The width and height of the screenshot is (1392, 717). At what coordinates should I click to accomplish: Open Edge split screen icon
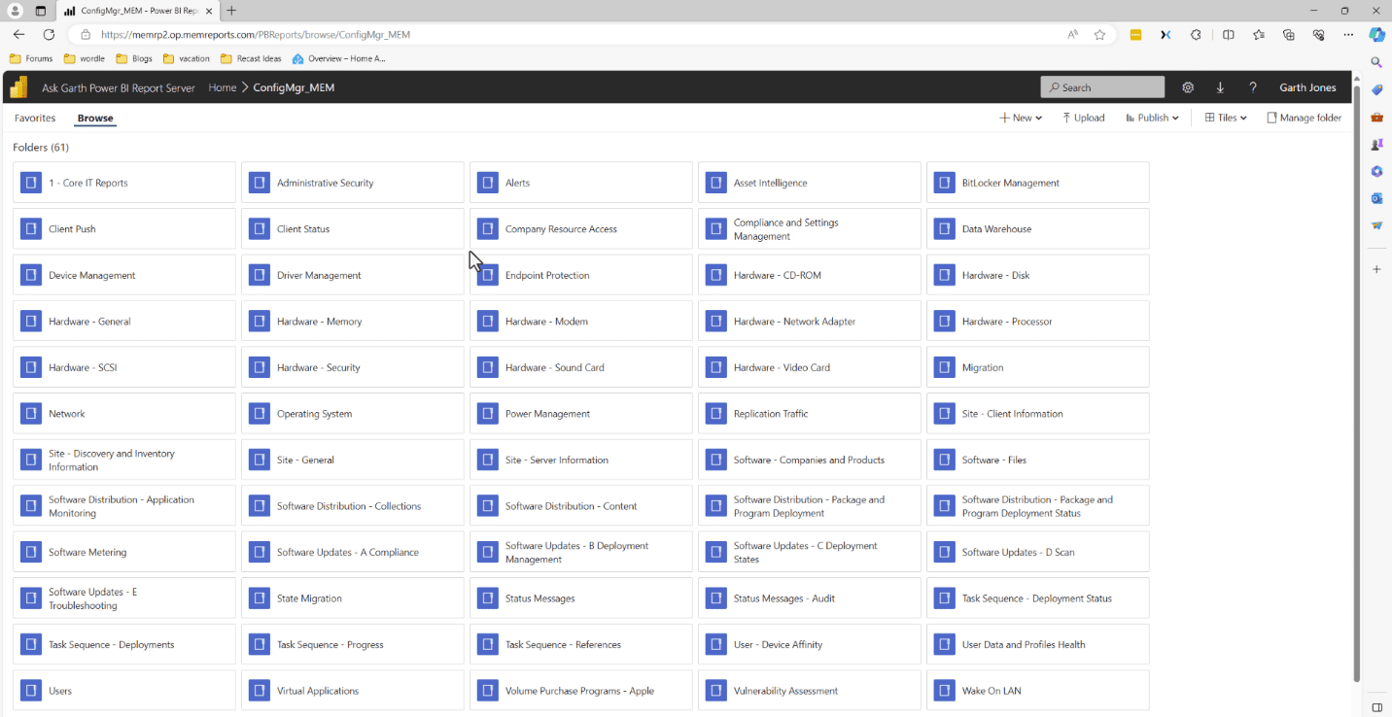[x=1229, y=34]
